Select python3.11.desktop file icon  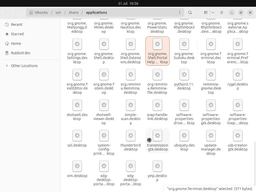[184, 74]
